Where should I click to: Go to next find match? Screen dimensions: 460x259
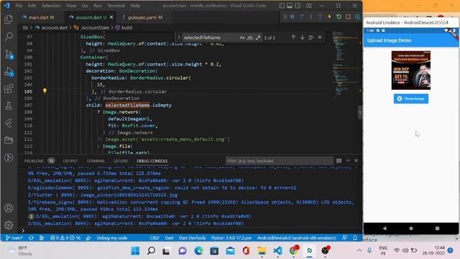(302, 37)
